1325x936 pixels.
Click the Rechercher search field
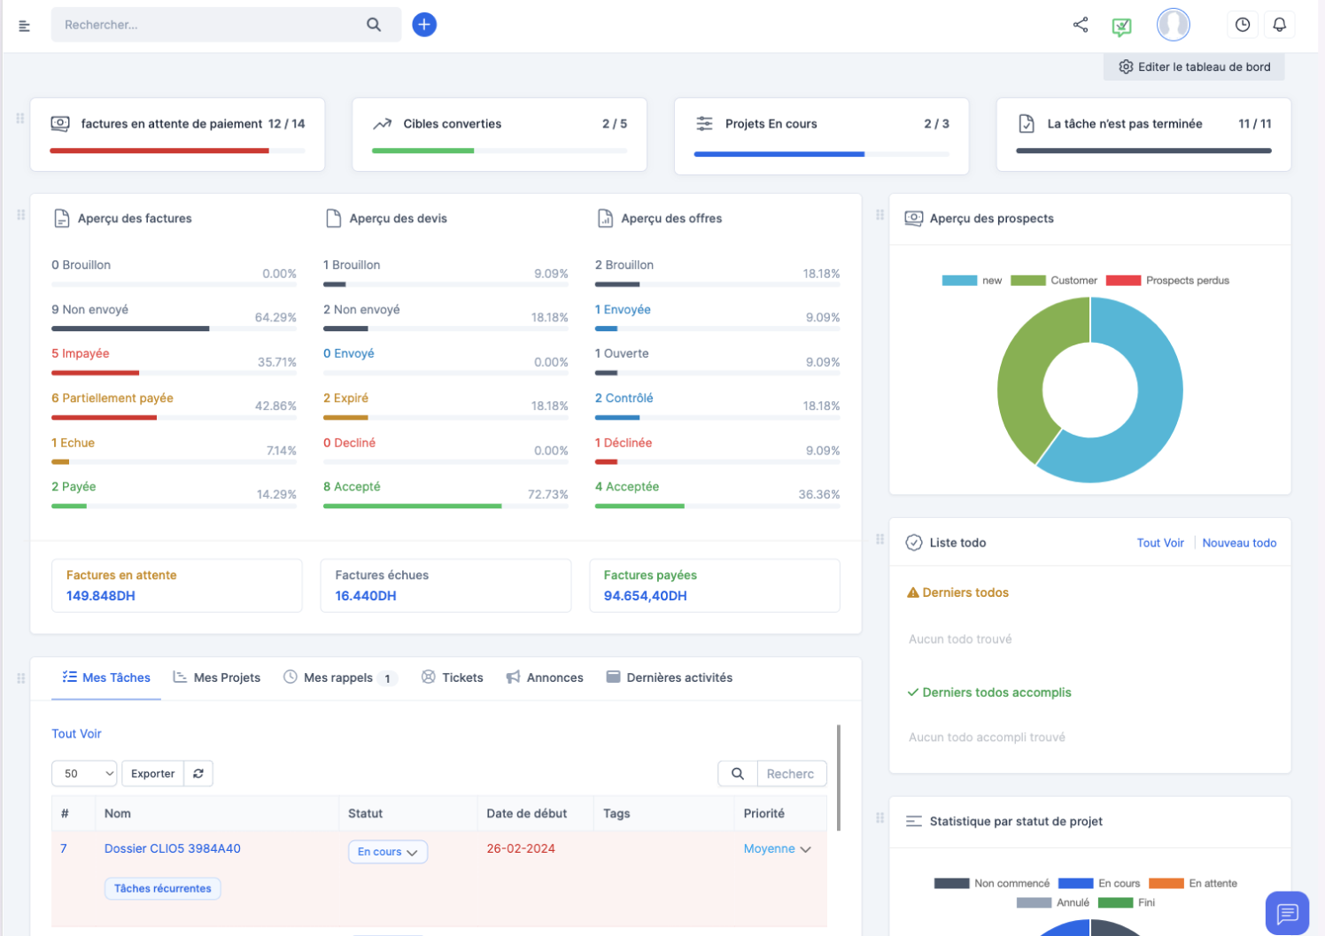[211, 25]
